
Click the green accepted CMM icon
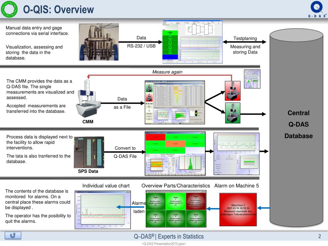click(233, 113)
